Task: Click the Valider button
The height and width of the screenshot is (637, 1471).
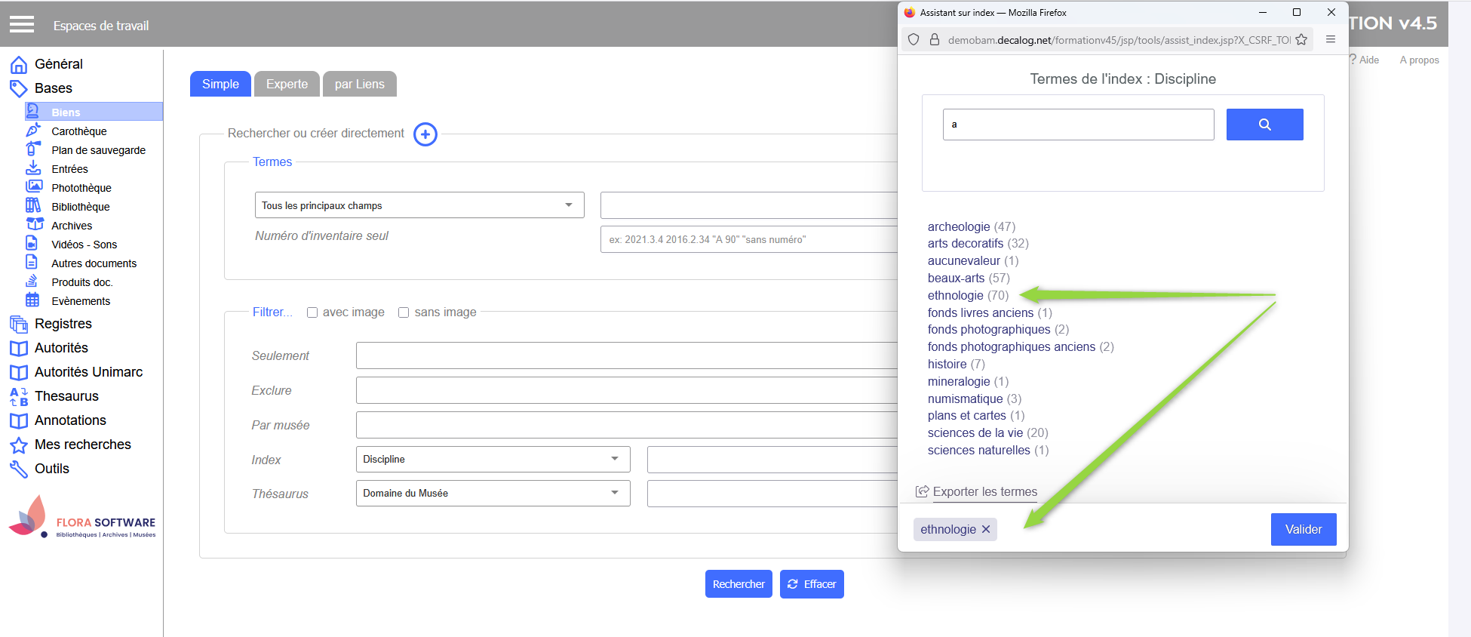Action: pos(1303,529)
